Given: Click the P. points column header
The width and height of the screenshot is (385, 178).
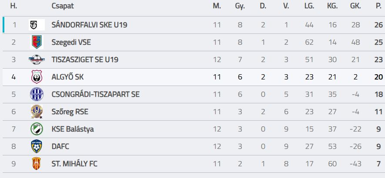Looking at the screenshot, I should 378,6.
